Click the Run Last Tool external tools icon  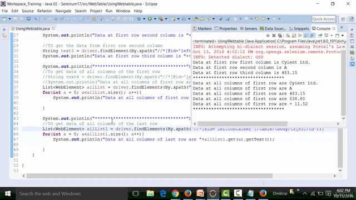[x=161, y=19]
